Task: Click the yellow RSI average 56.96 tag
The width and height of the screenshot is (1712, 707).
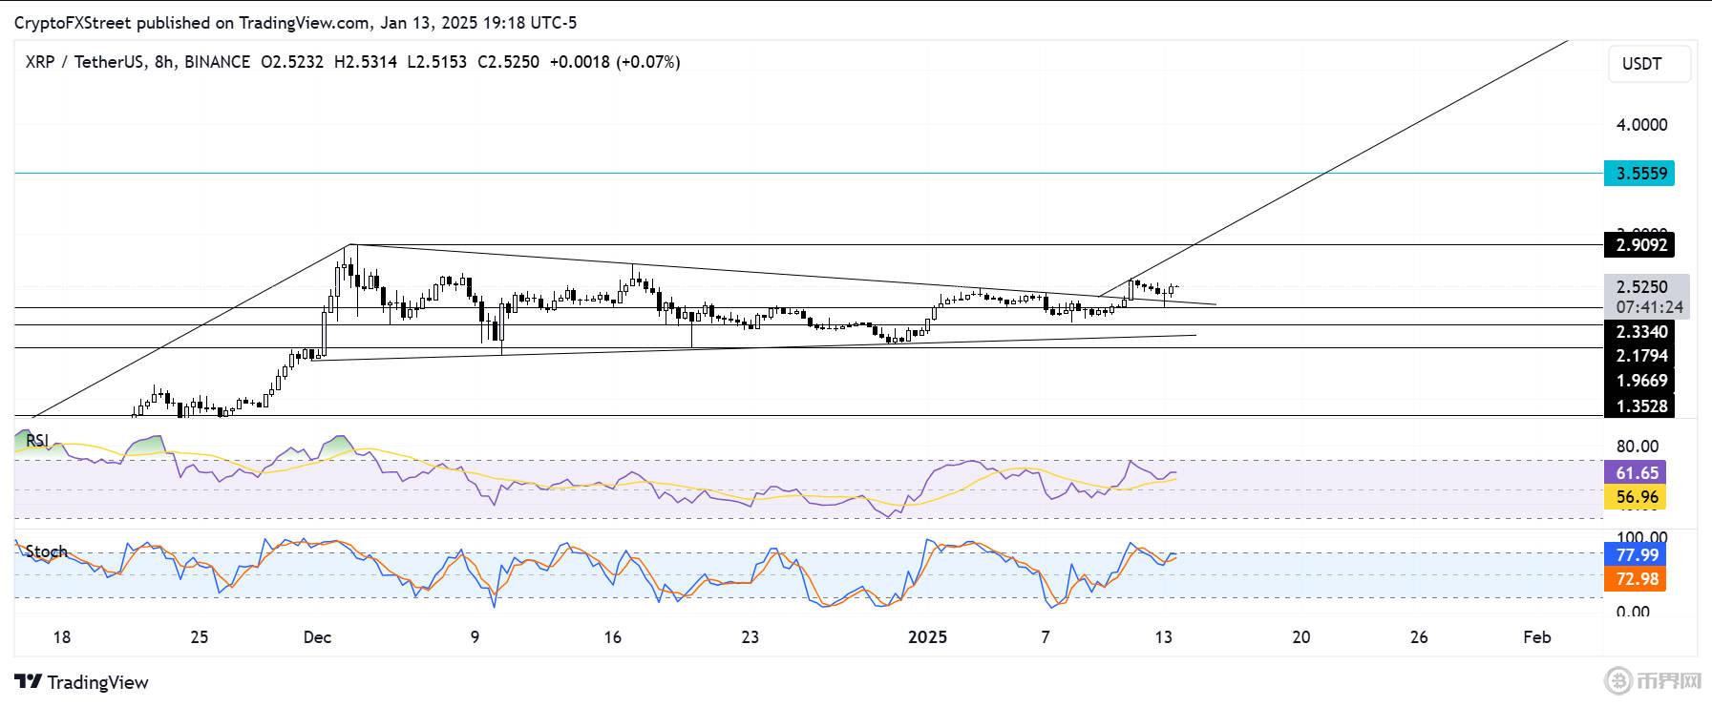Action: (1637, 497)
